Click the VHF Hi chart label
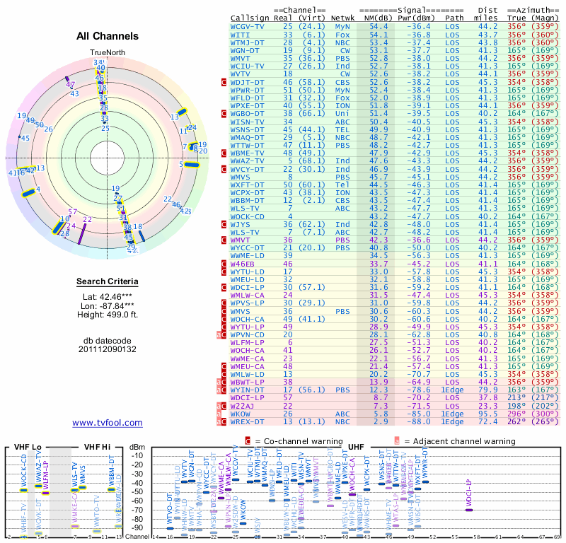 pyautogui.click(x=97, y=447)
